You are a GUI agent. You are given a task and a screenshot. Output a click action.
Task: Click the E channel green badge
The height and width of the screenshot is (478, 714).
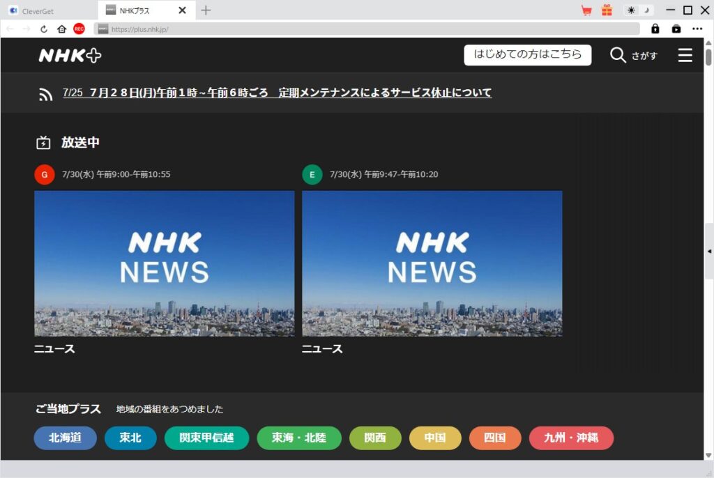(x=312, y=174)
